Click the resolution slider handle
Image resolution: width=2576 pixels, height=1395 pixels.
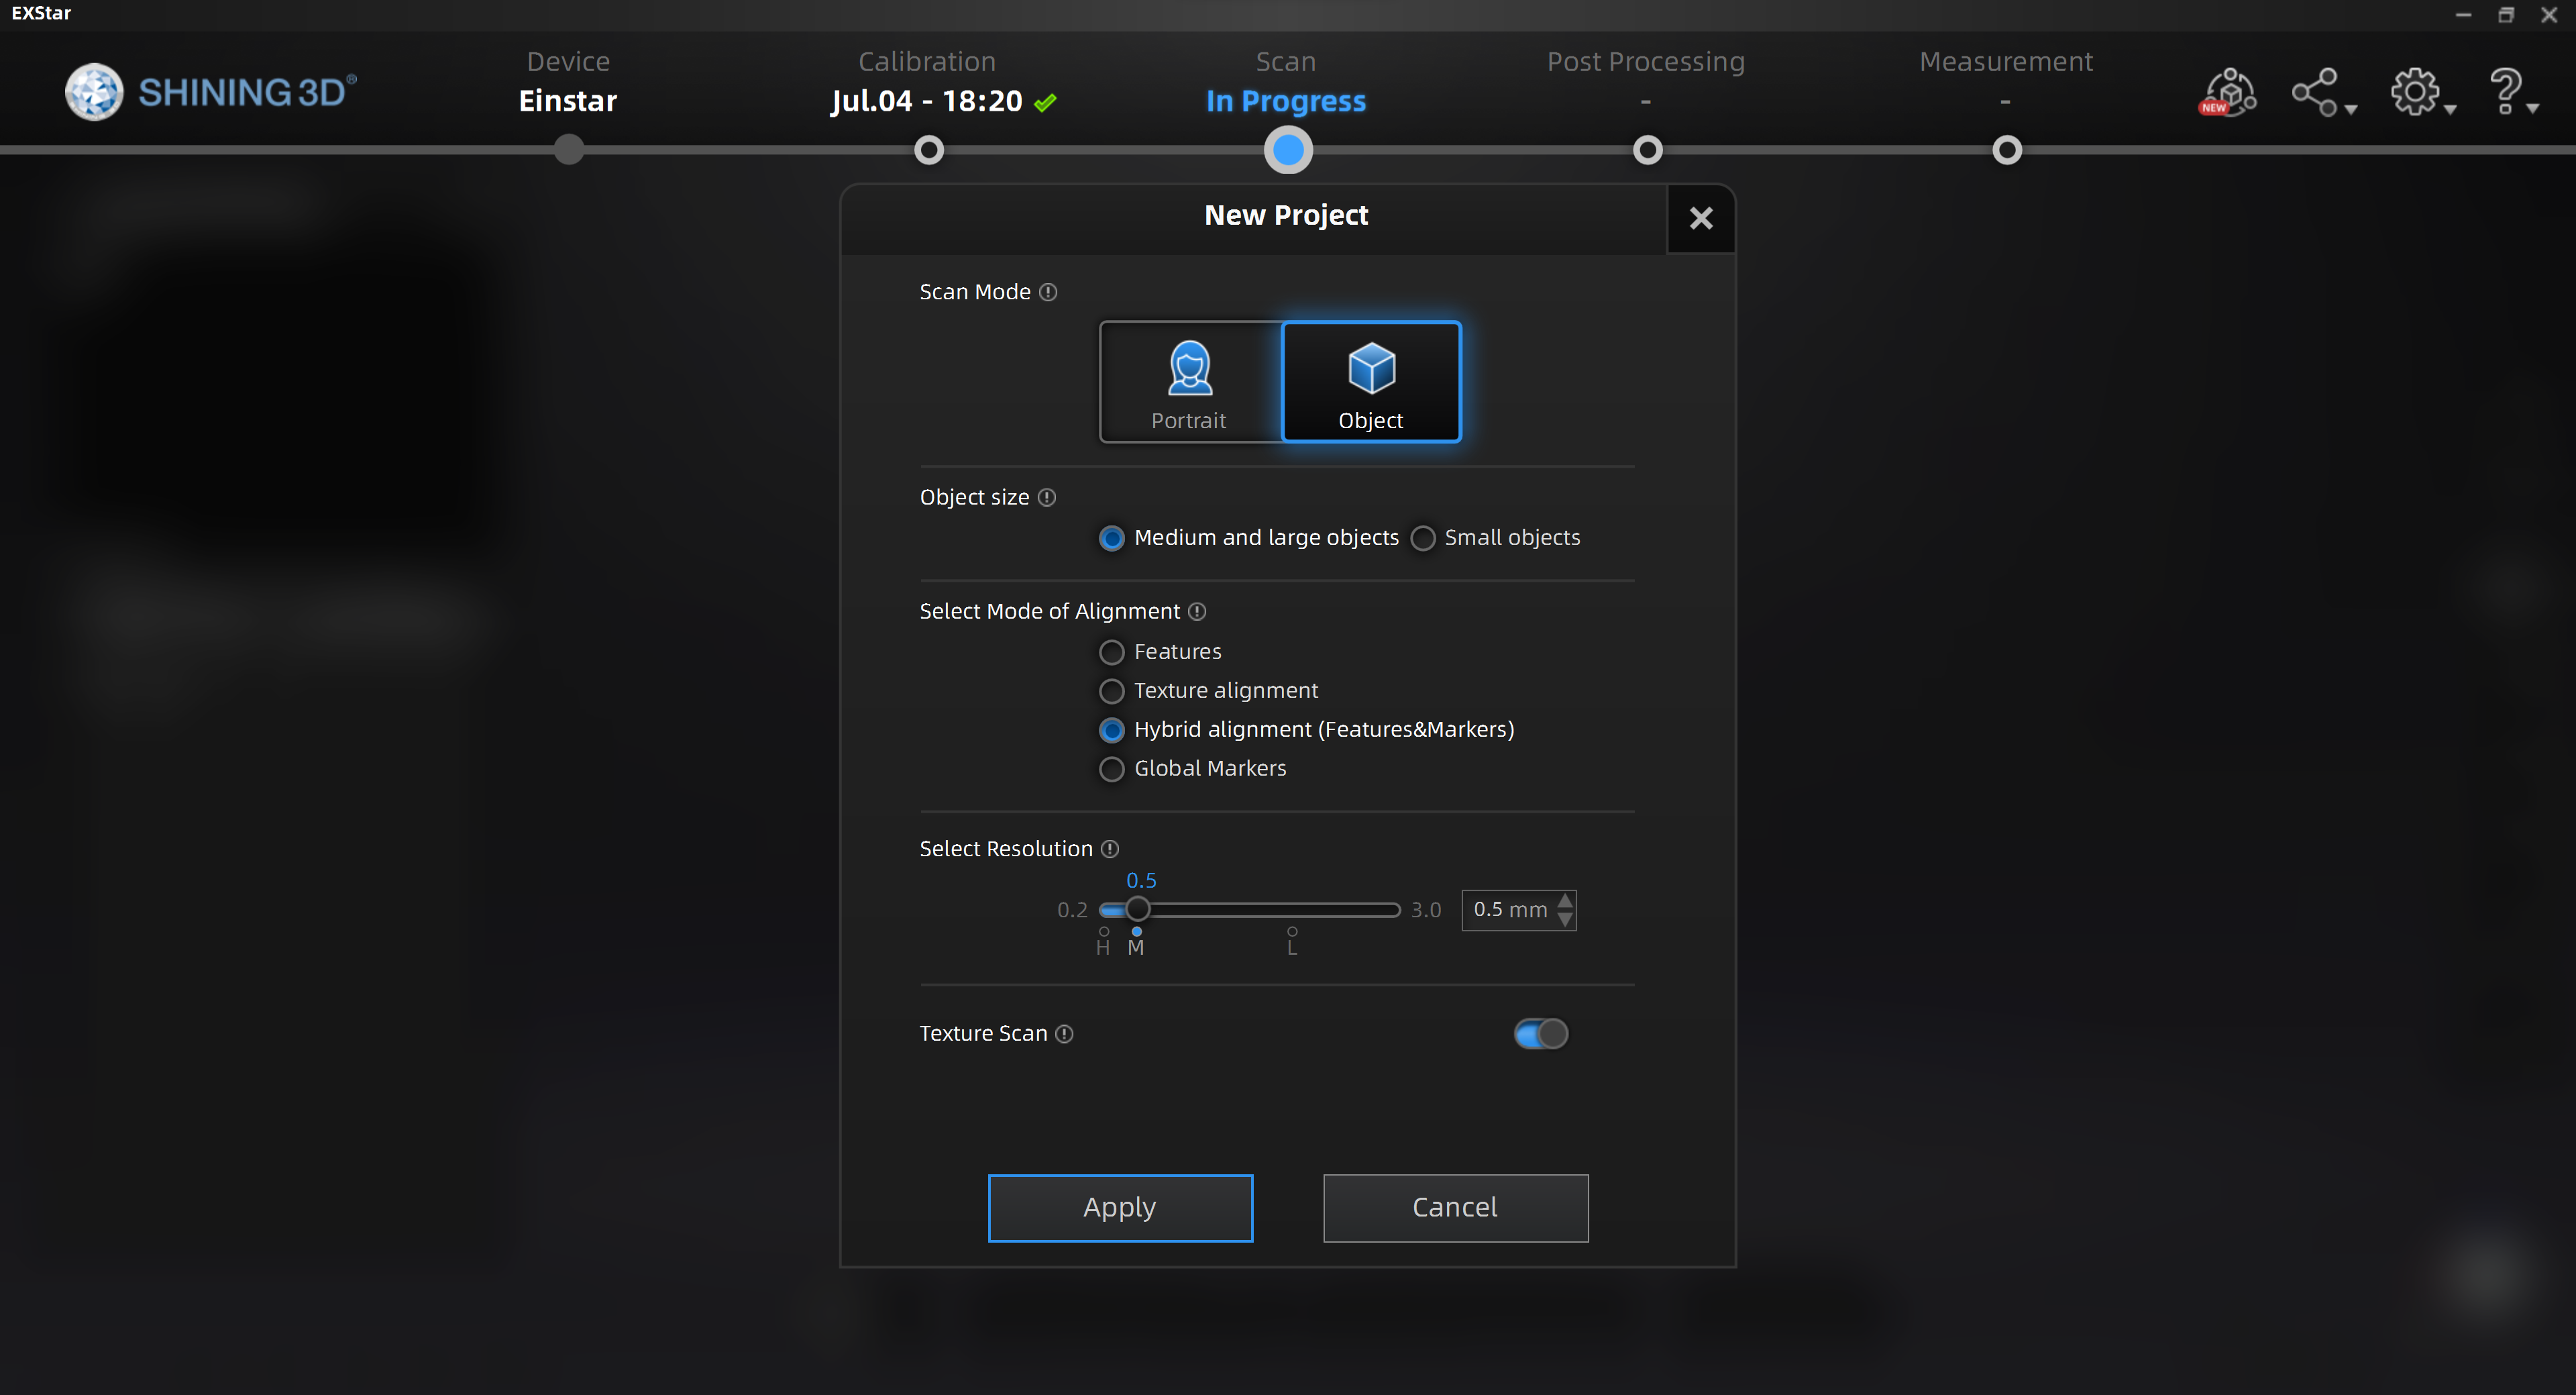point(1137,909)
